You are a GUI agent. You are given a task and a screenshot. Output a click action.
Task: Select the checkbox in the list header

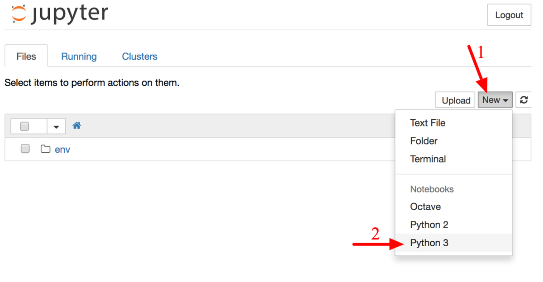click(24, 126)
